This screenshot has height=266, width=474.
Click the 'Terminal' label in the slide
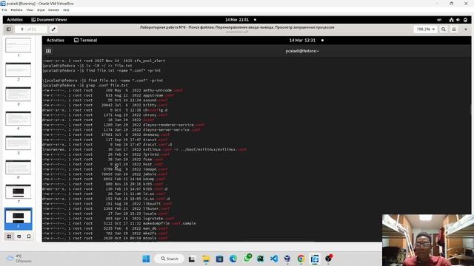[x=88, y=40]
